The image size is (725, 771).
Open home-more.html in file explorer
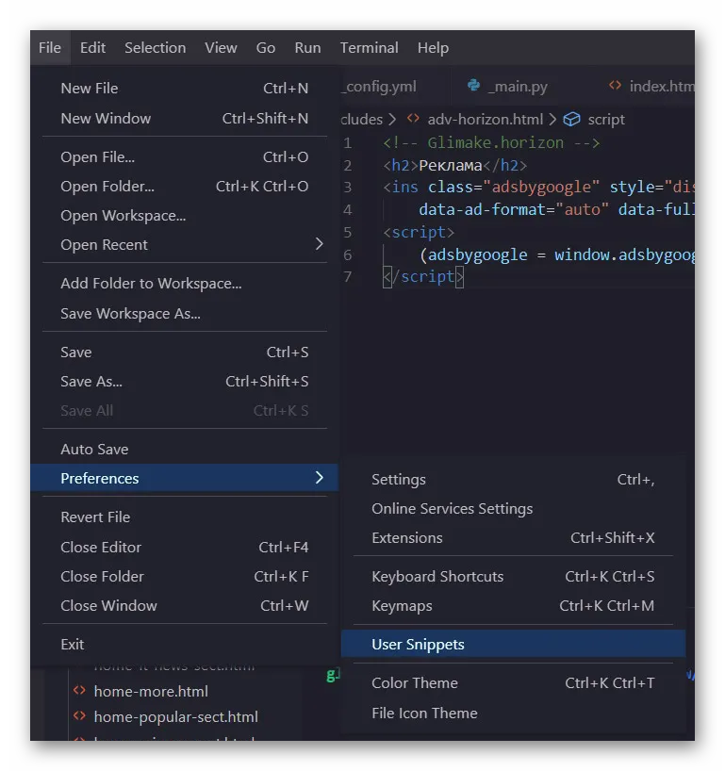click(151, 692)
